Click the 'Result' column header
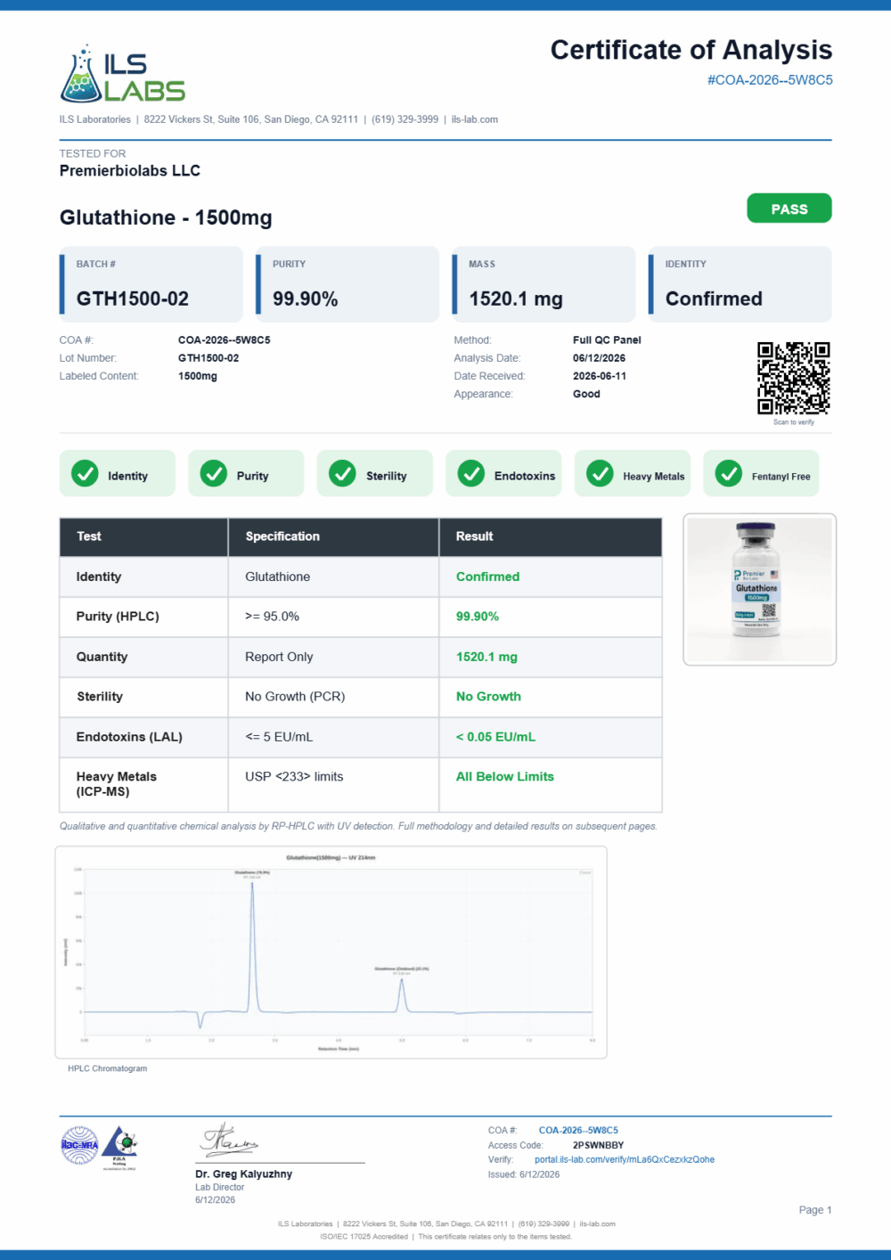891x1260 pixels. (x=474, y=536)
